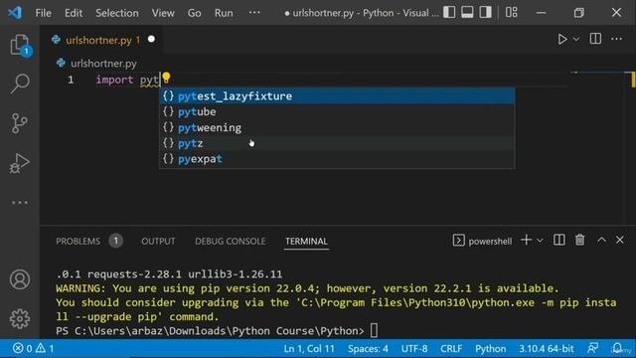This screenshot has width=636, height=358.
Task: Open the Customize Layout control
Action: [512, 13]
